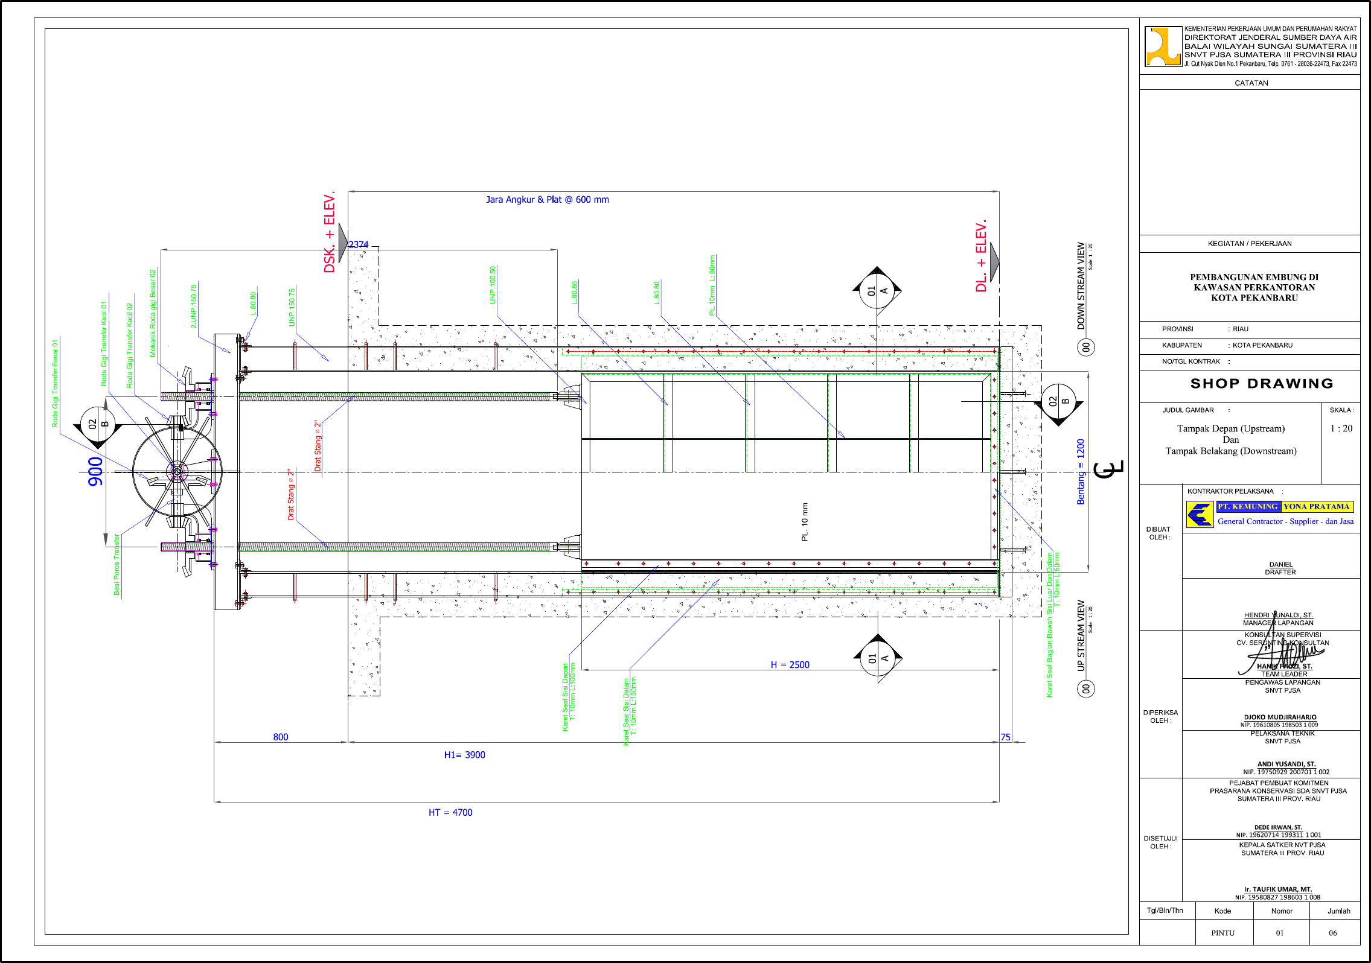
Task: Select 'Roda Gigi Transfer Kecil 02' label
Action: (x=129, y=346)
